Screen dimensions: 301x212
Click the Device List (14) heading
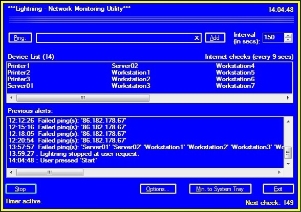31,57
